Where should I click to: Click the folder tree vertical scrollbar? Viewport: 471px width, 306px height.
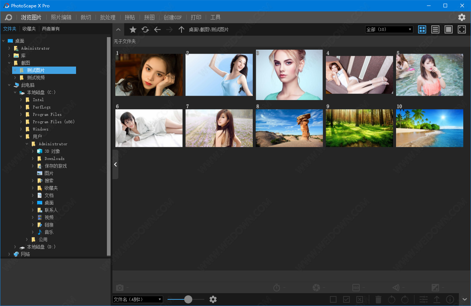109,146
